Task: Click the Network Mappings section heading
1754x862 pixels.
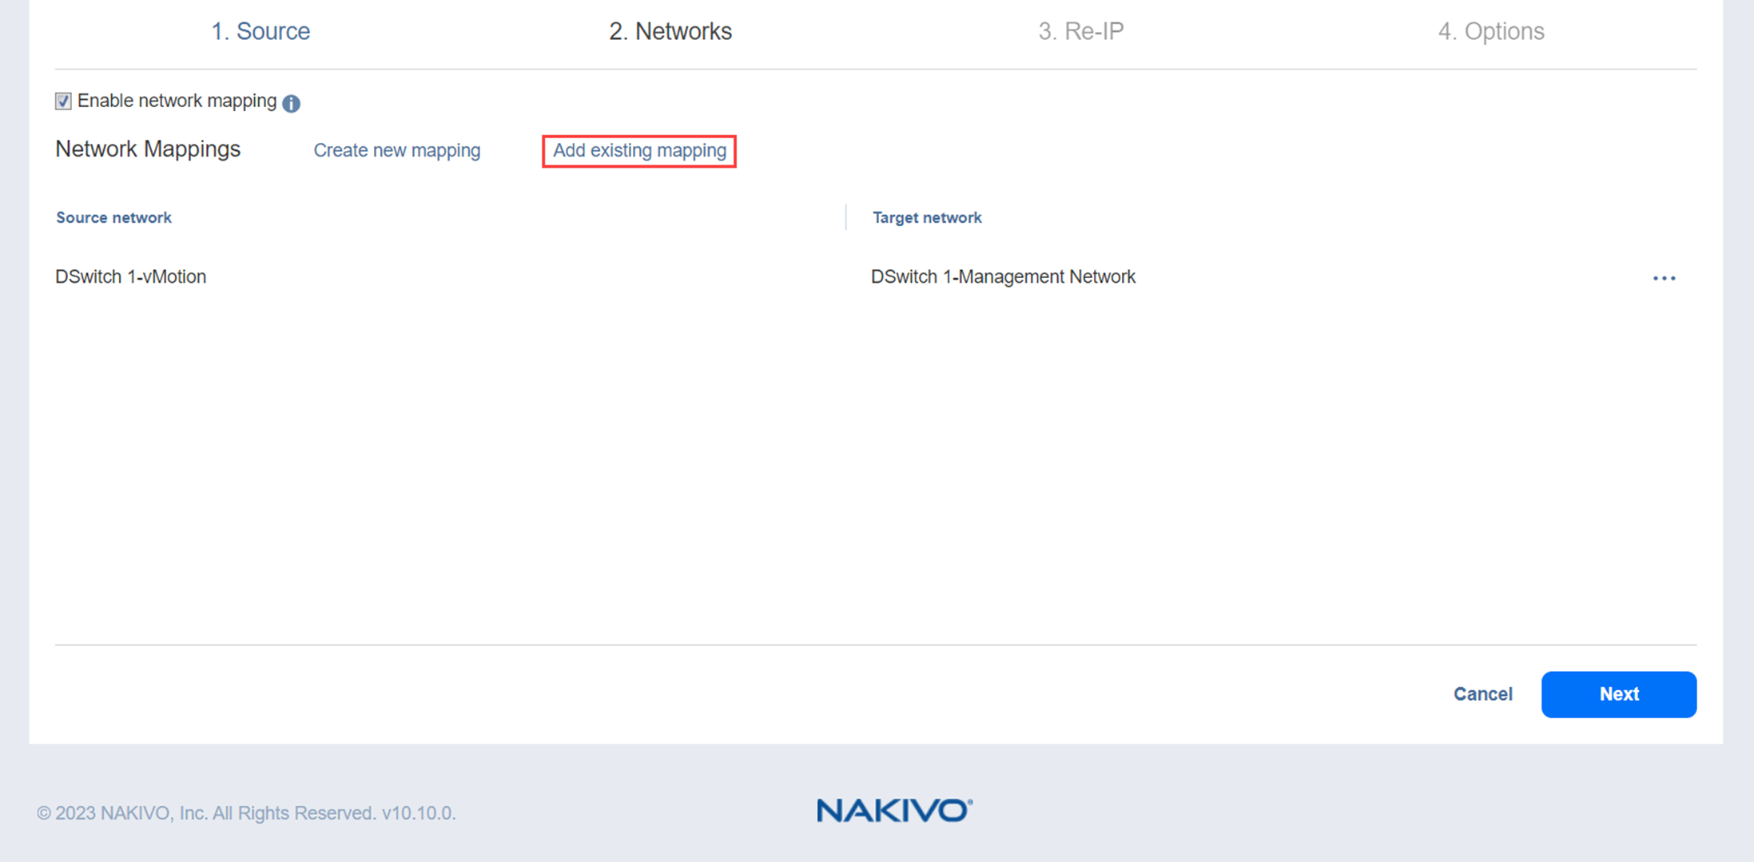Action: 148,149
